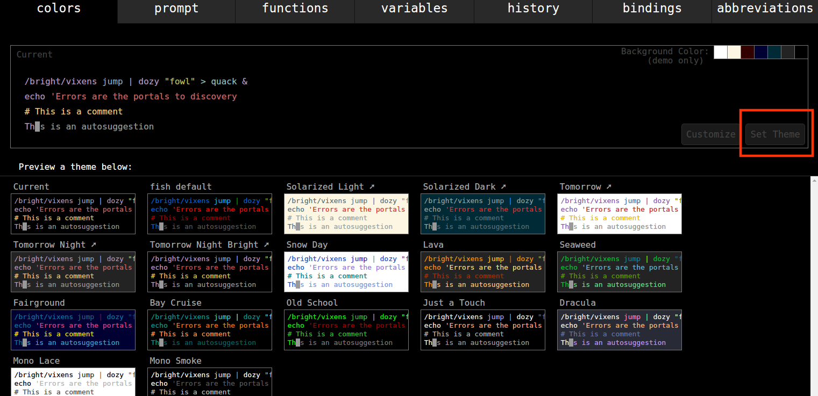
Task: Preview the Solarized Light theme box
Action: pos(346,214)
